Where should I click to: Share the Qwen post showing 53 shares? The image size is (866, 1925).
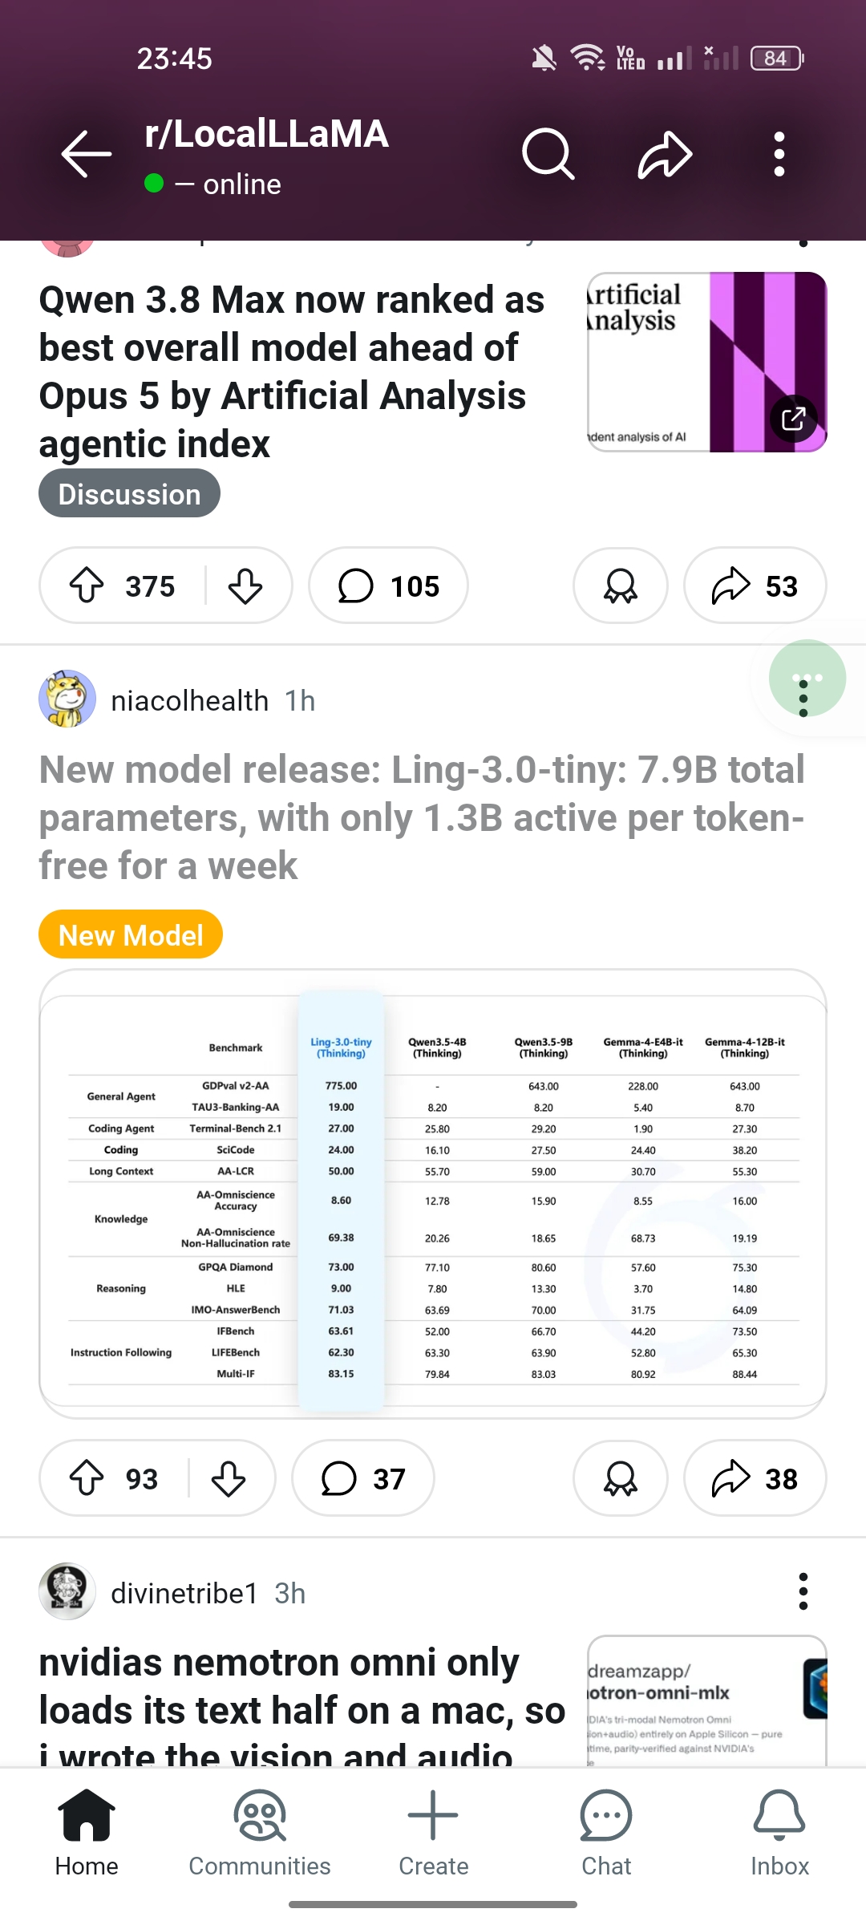pos(755,586)
